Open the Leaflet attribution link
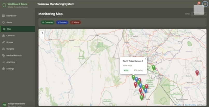The height and width of the screenshot is (107, 209). pos(178,105)
